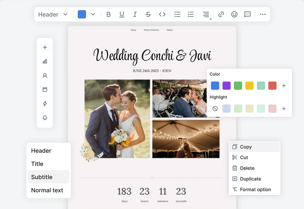Open the insert block plus button

pyautogui.click(x=45, y=47)
